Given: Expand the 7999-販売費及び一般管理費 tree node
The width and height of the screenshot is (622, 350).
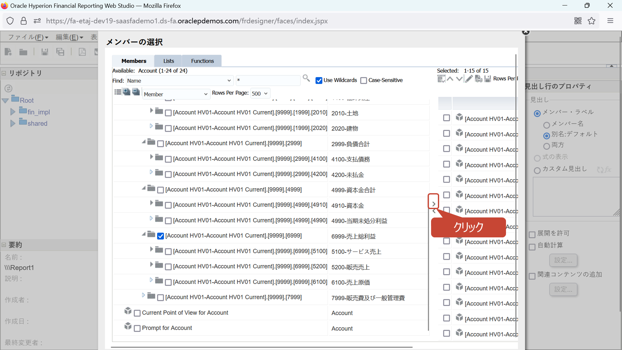Looking at the screenshot, I should (143, 295).
